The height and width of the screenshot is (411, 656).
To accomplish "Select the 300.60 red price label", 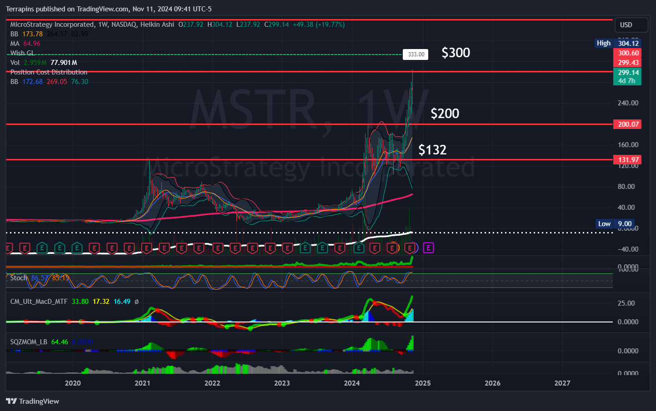I will pyautogui.click(x=628, y=53).
